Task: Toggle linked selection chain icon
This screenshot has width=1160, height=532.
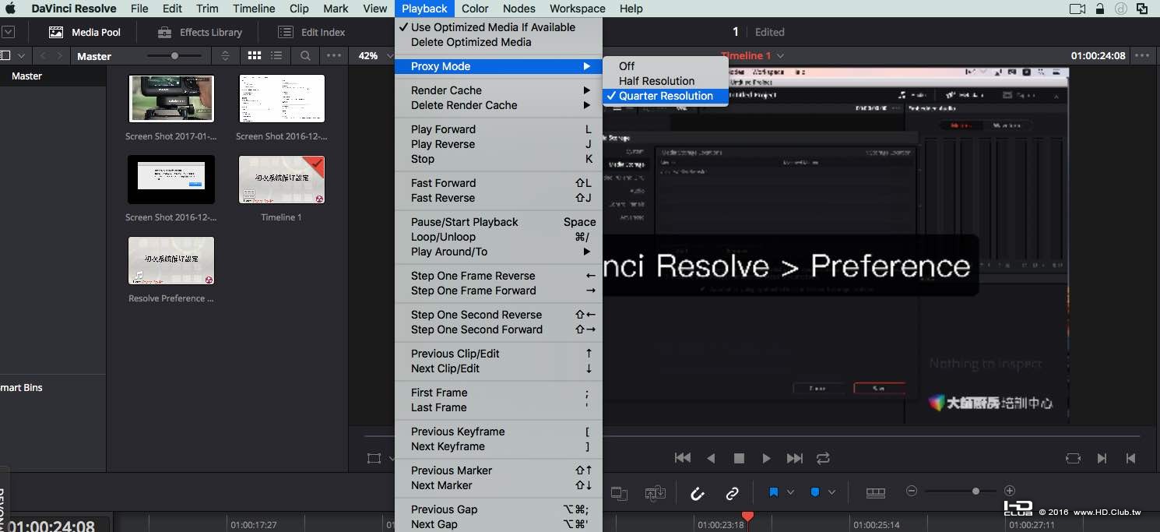Action: 732,492
